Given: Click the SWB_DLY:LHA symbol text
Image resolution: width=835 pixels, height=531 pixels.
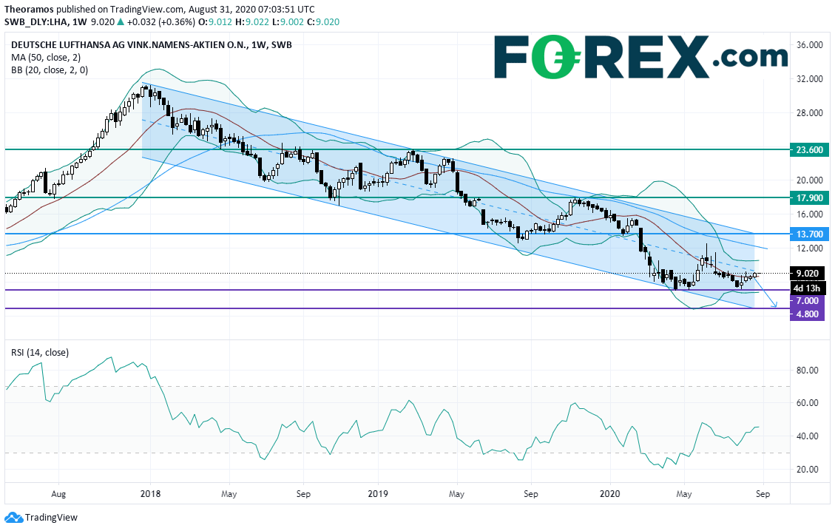Looking at the screenshot, I should click(37, 22).
